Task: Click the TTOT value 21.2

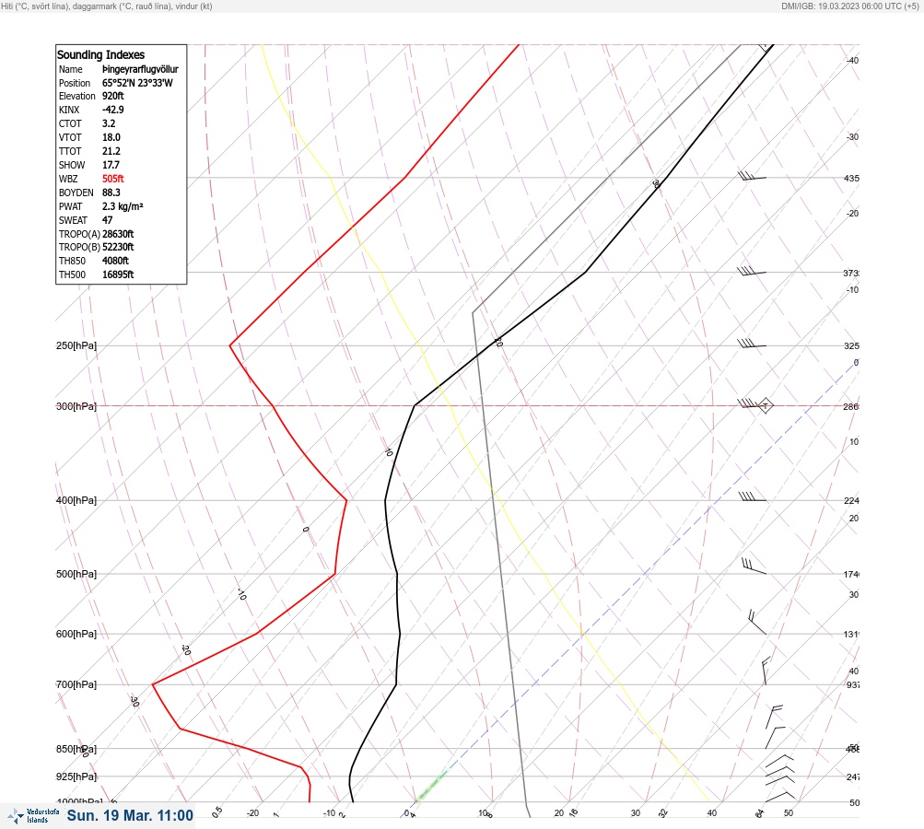Action: coord(111,151)
